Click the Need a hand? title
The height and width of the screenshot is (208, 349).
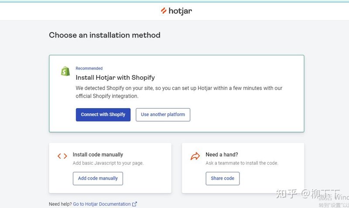point(222,155)
